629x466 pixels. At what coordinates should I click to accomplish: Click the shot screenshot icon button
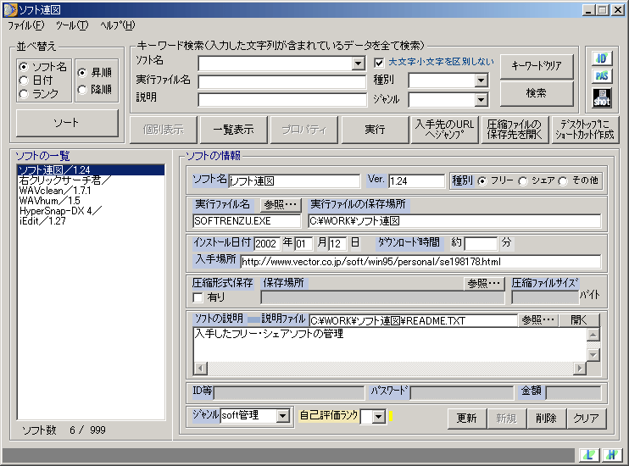pos(602,97)
